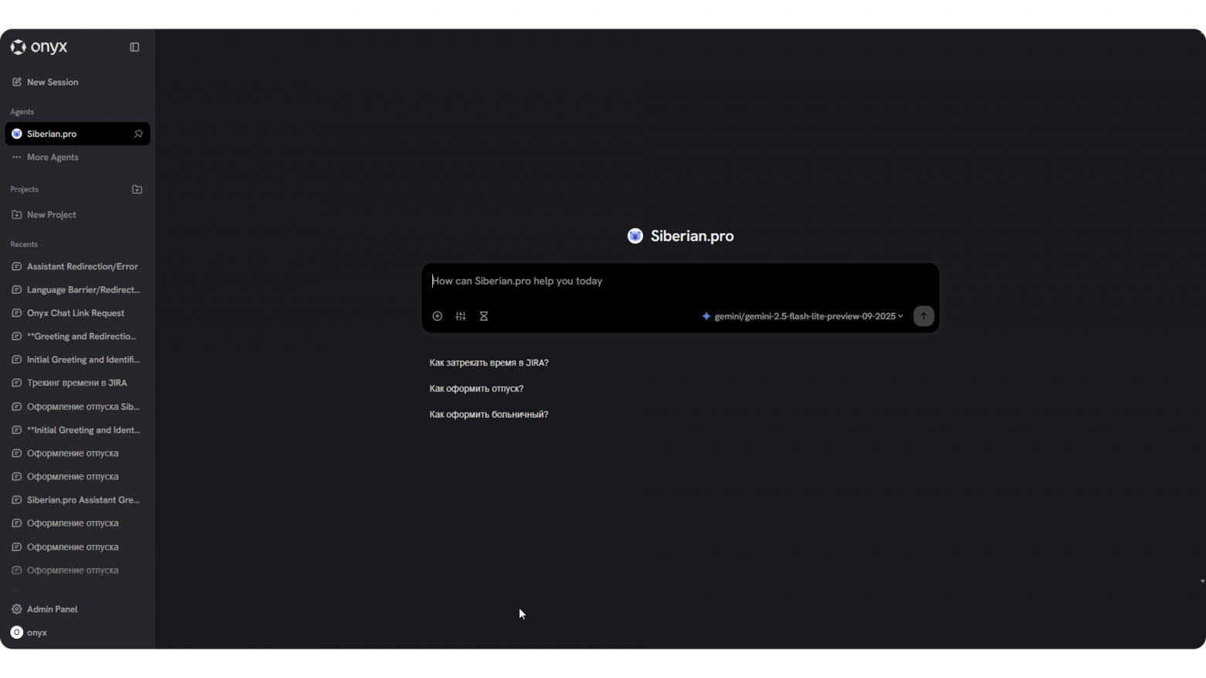Unpin the Siberian.pro agent
This screenshot has height=678, width=1206.
pos(138,134)
